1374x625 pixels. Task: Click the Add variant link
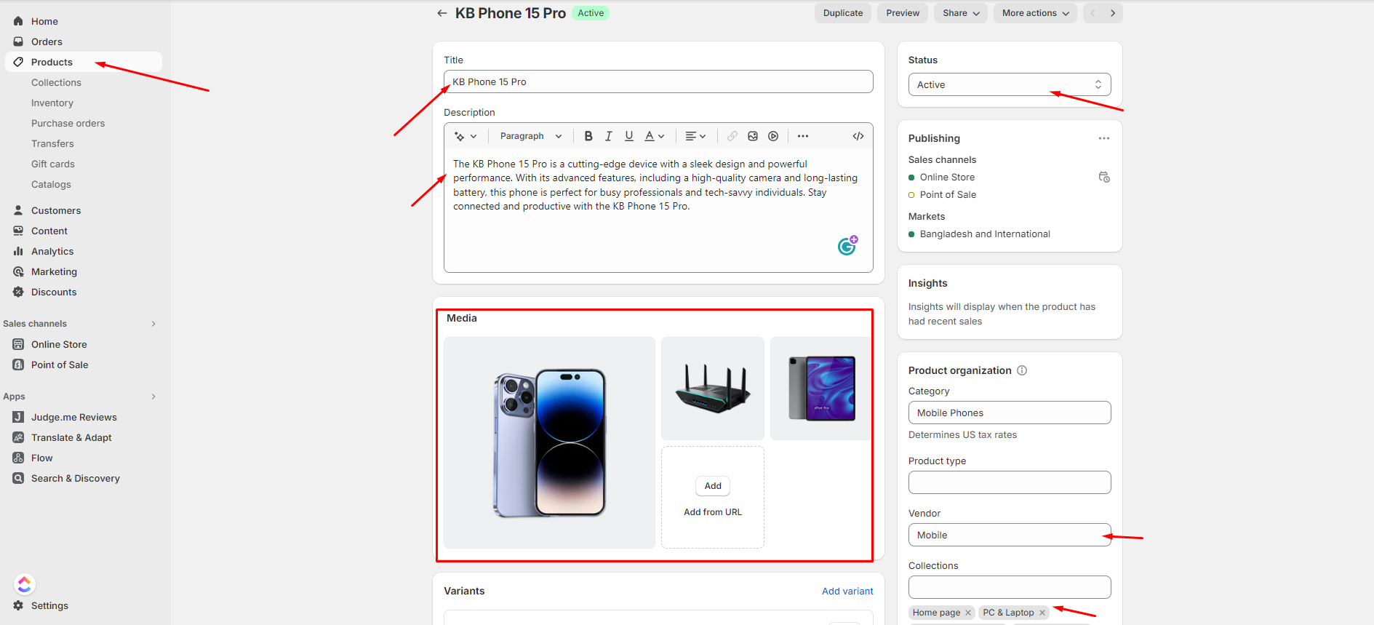click(847, 591)
